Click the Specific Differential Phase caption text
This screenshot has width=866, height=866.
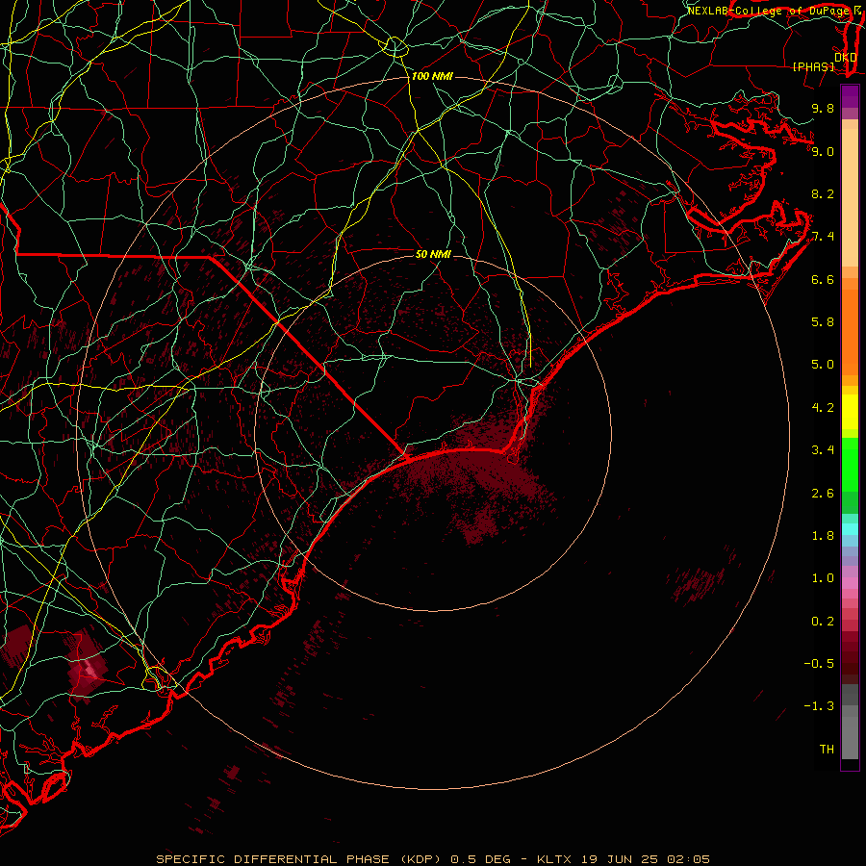(x=433, y=859)
